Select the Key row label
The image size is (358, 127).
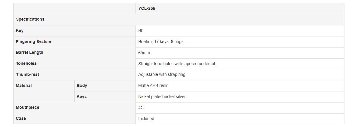[20, 30]
